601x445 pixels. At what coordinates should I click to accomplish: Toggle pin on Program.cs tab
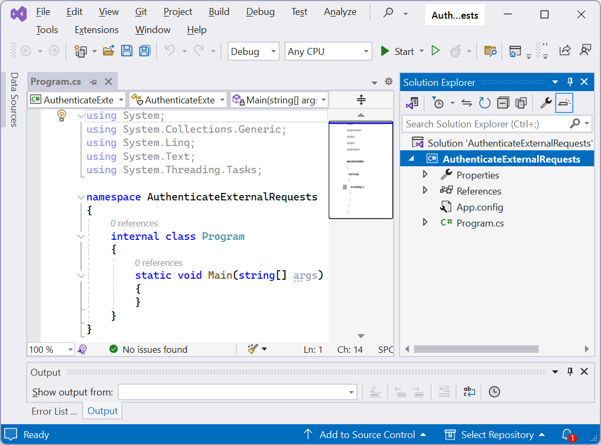pyautogui.click(x=94, y=82)
